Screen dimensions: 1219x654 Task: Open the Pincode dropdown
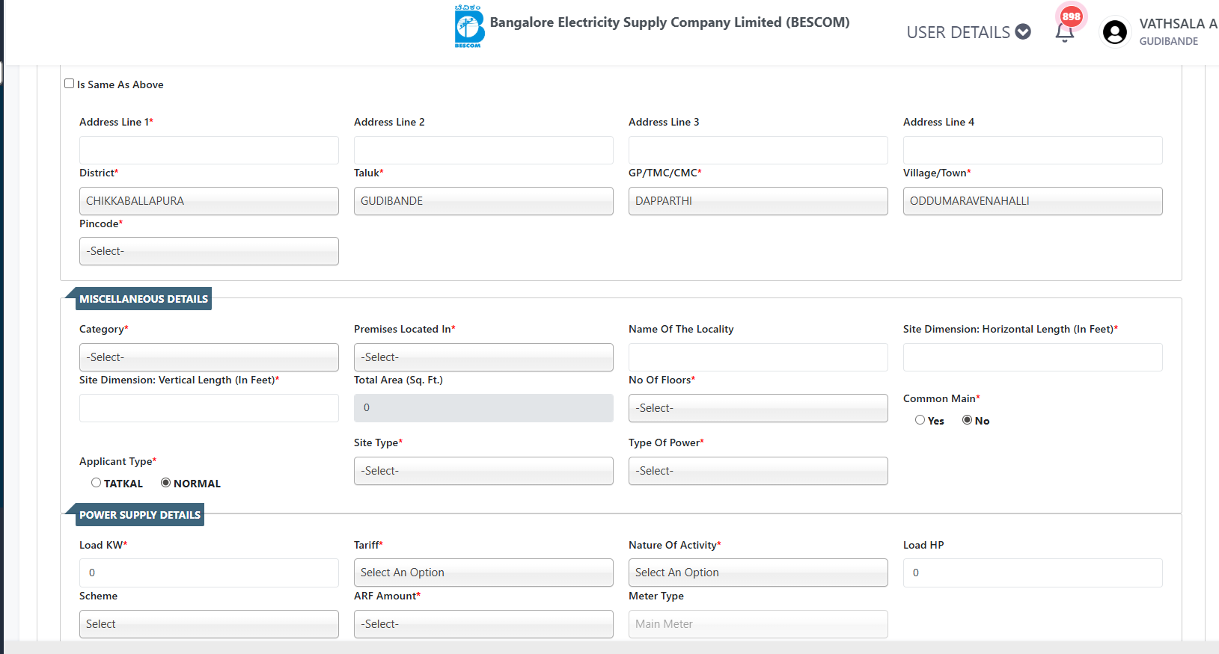209,251
